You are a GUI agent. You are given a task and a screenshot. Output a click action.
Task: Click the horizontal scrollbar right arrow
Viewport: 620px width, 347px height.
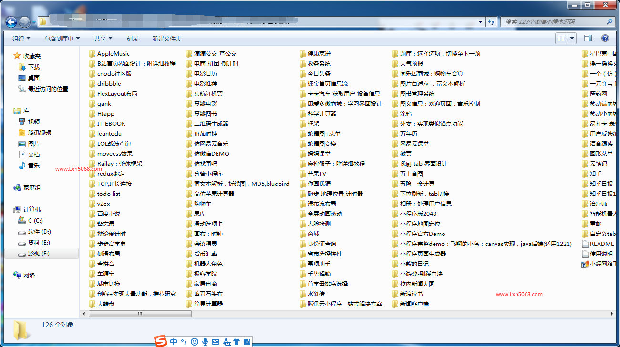tap(613, 314)
